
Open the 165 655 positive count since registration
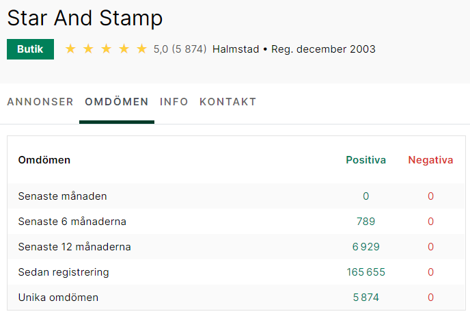pos(365,272)
